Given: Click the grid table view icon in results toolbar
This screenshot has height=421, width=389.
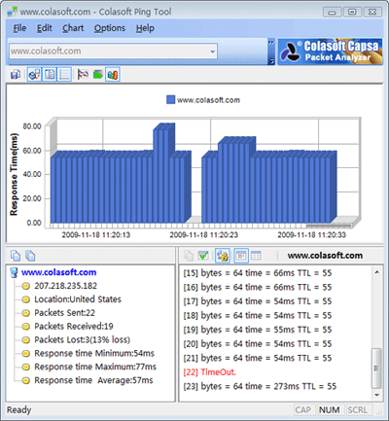Looking at the screenshot, I should point(256,256).
